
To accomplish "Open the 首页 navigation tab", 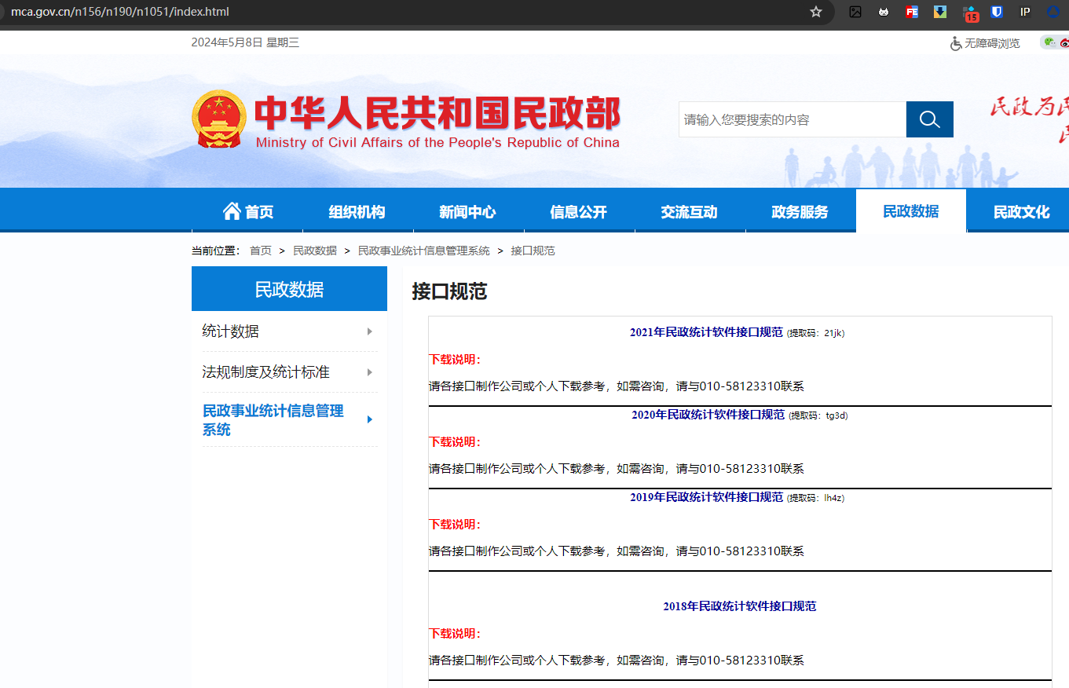I will [247, 211].
